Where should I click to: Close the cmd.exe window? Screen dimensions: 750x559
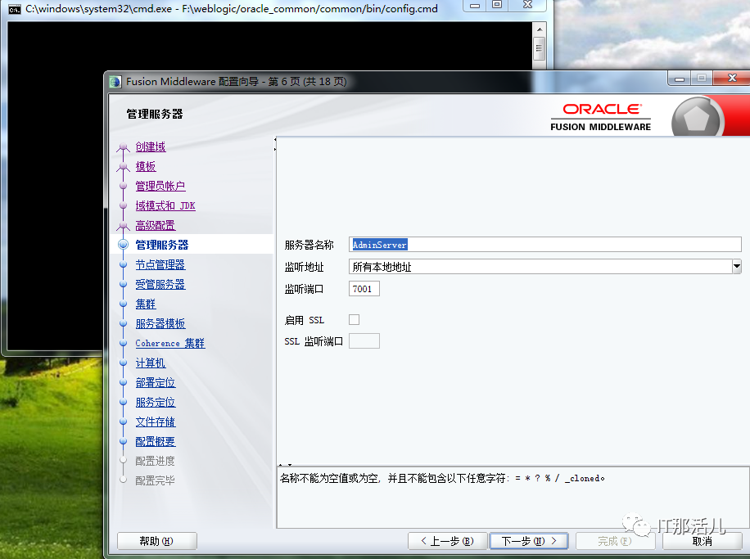point(527,5)
